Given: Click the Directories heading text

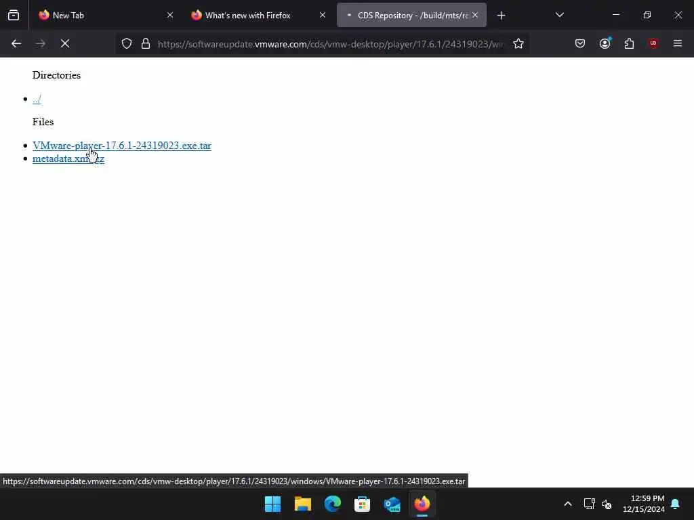Looking at the screenshot, I should pos(56,75).
